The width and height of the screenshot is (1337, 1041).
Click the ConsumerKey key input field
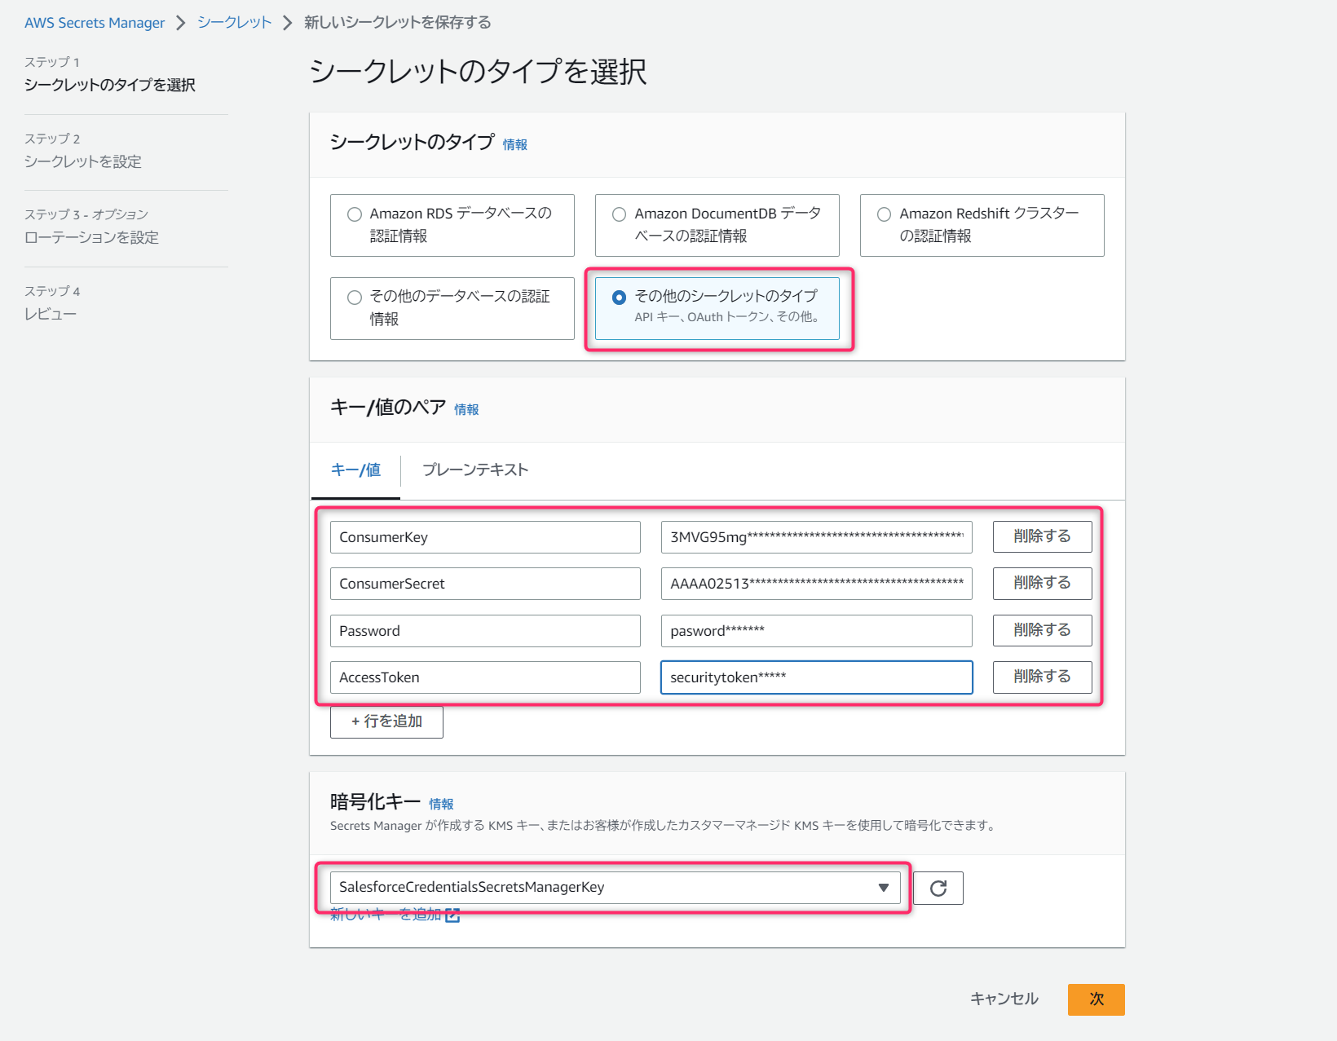tap(485, 537)
